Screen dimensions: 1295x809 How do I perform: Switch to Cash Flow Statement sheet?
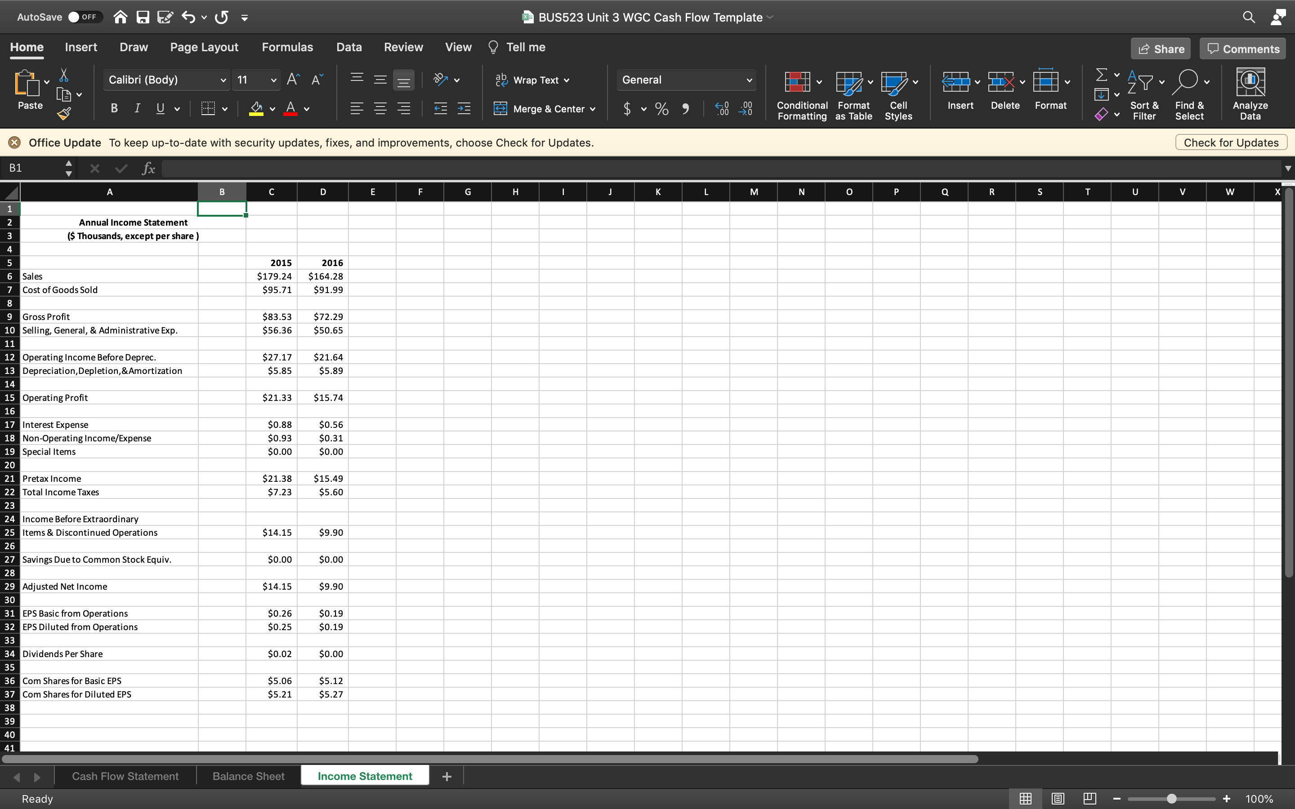coord(125,776)
